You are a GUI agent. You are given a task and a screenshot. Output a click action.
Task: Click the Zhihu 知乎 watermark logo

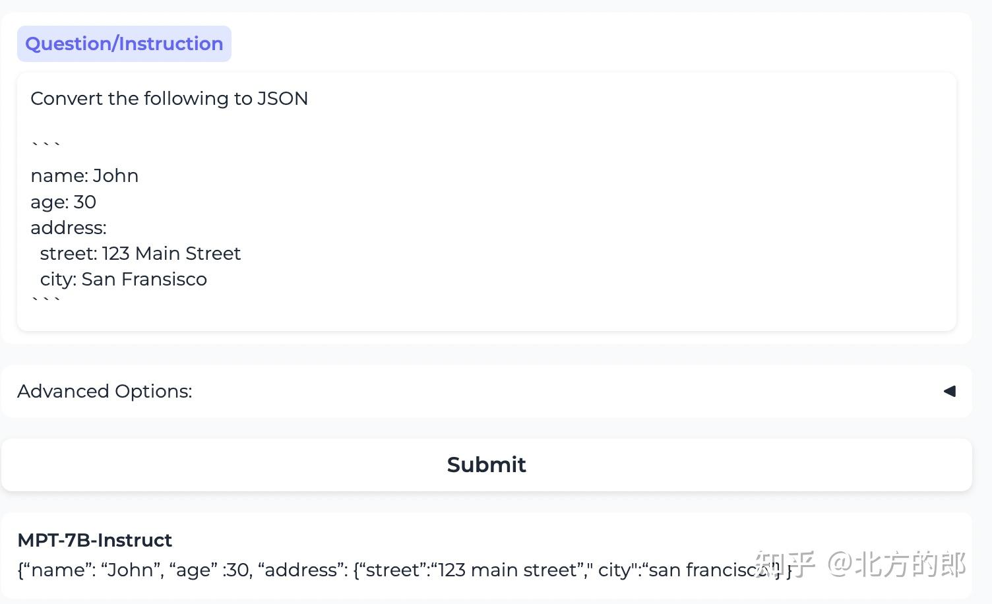pyautogui.click(x=785, y=564)
